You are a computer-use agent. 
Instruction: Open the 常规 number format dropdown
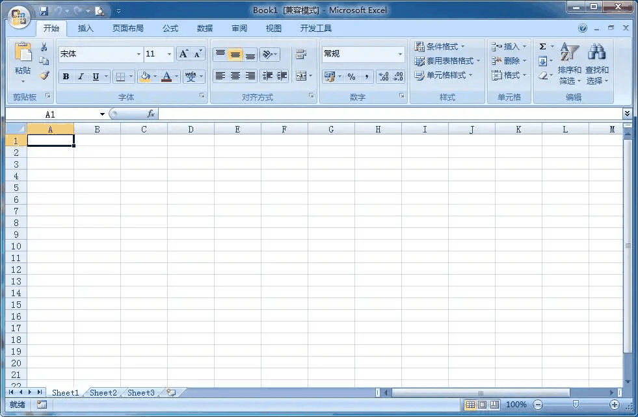[399, 54]
